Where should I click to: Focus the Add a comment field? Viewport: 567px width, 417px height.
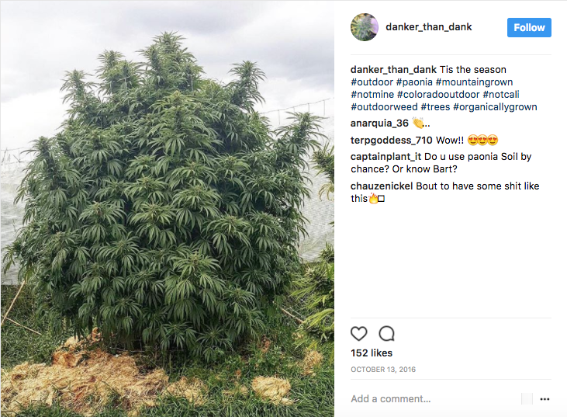434,399
